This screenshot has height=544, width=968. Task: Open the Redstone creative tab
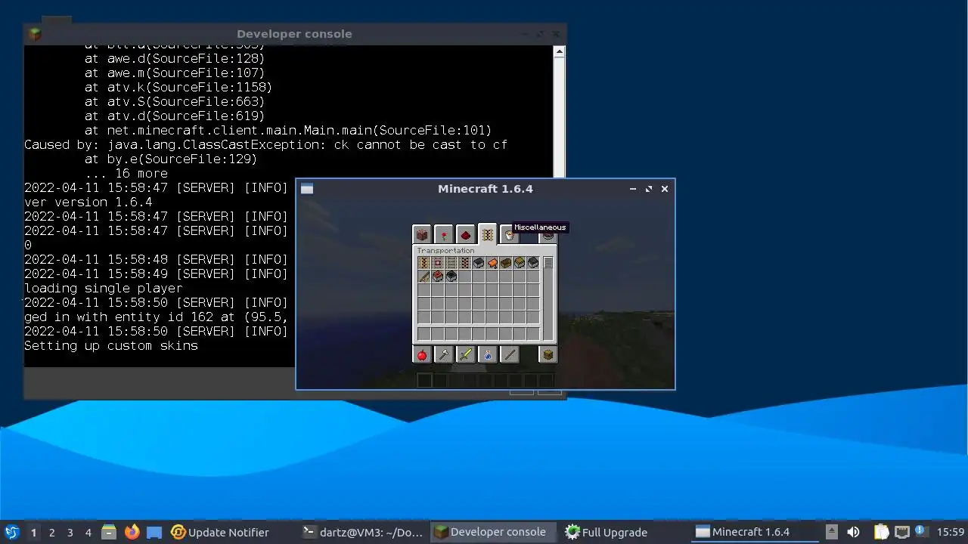466,234
